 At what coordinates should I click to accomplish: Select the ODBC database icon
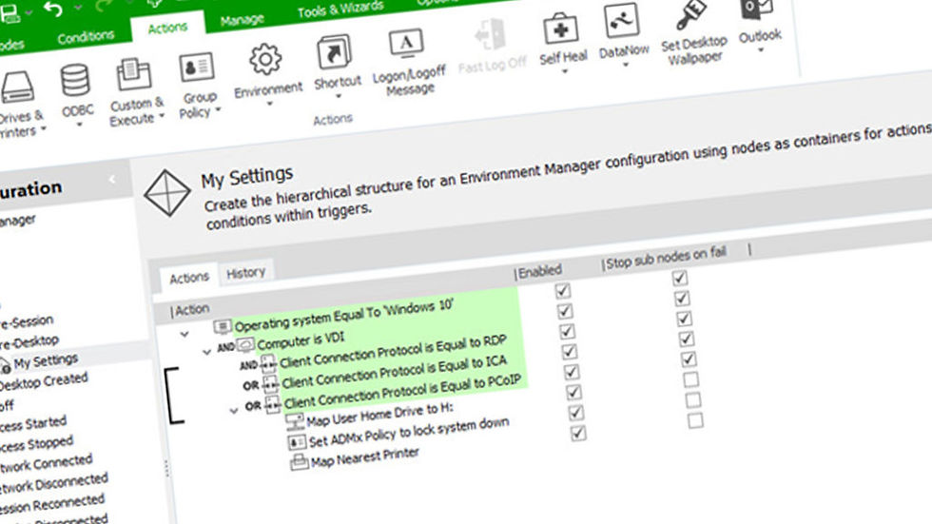75,80
